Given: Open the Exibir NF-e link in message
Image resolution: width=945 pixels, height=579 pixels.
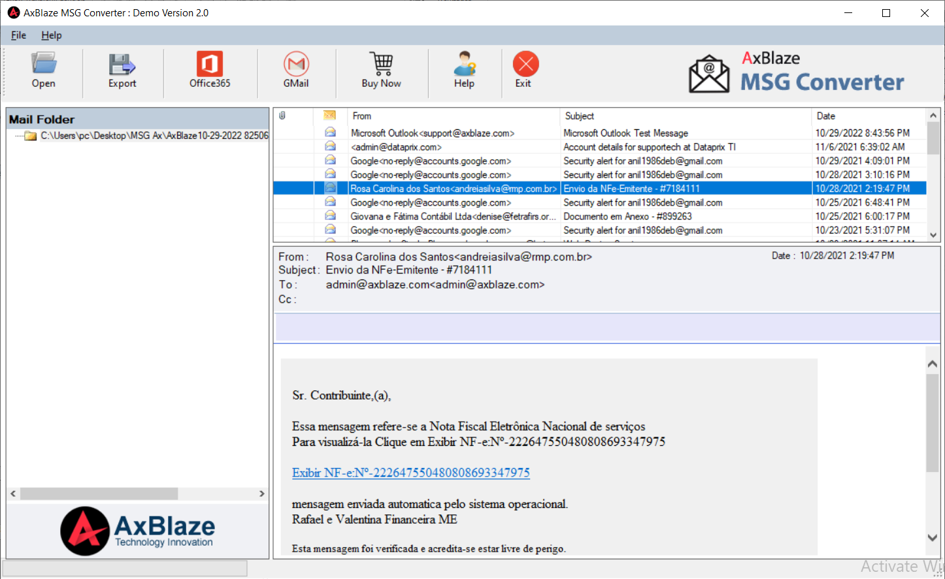Looking at the screenshot, I should pos(411,473).
